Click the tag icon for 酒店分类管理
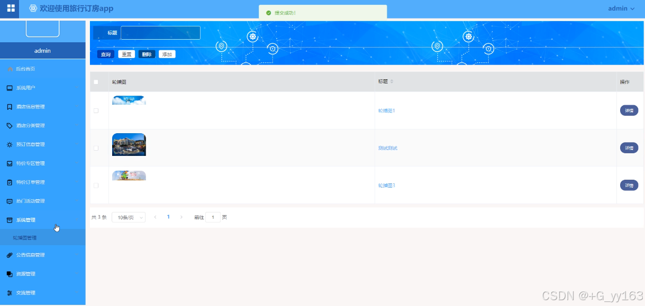645x306 pixels. [10, 126]
